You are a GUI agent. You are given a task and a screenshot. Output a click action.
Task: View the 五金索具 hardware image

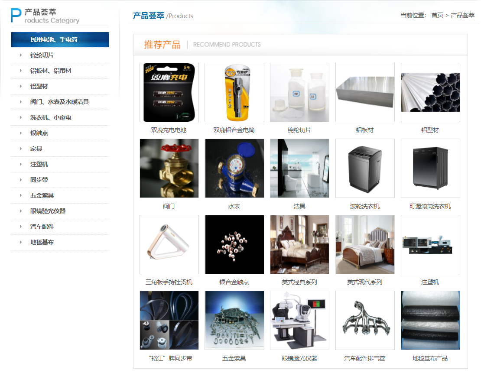pos(234,320)
